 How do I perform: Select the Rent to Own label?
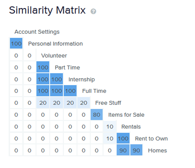[151, 138]
